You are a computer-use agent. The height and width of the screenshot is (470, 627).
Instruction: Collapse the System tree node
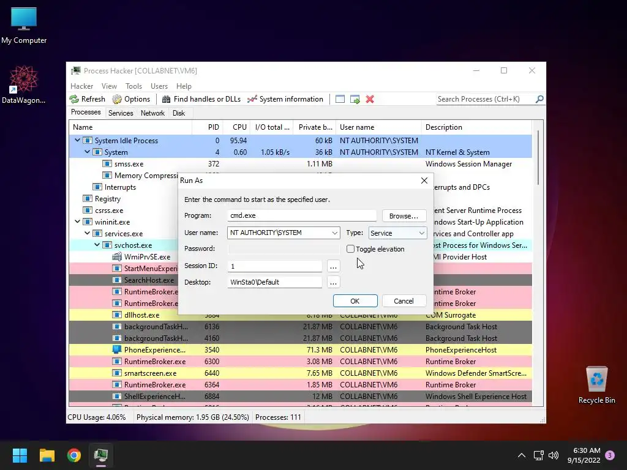pos(87,152)
